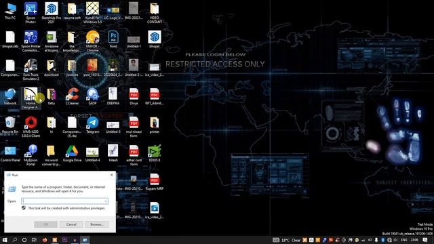The image size is (434, 244).
Task: Open bhopal.skb file on desktop
Action: (10, 39)
